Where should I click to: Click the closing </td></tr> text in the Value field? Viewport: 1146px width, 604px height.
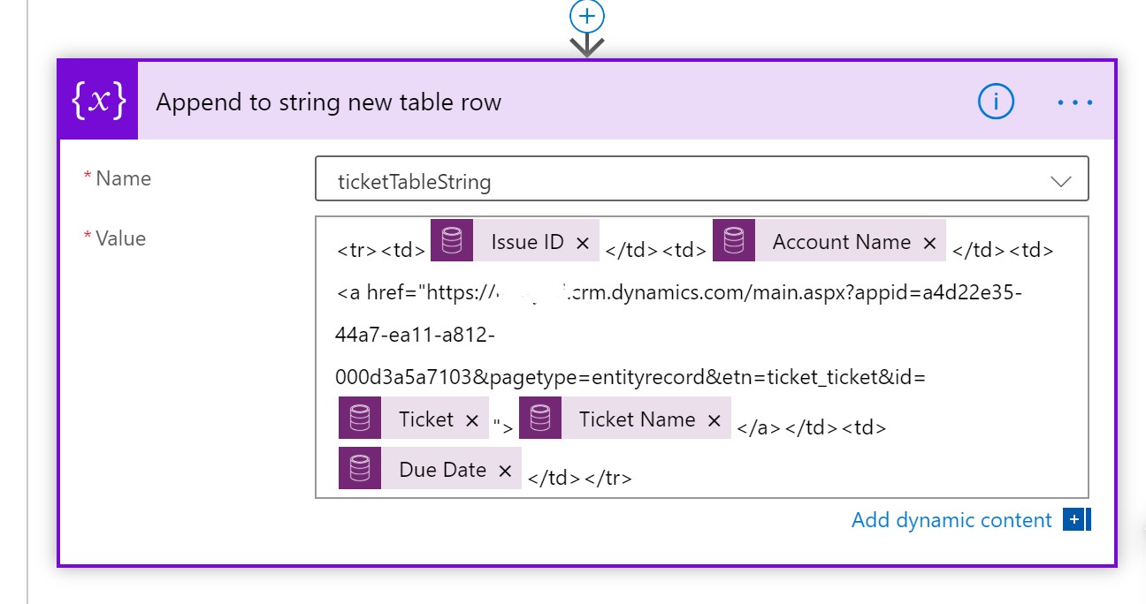[580, 479]
